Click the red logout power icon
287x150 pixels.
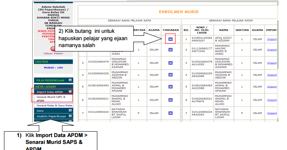(53, 49)
